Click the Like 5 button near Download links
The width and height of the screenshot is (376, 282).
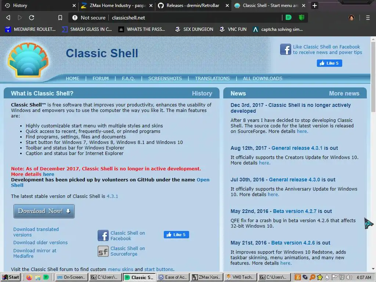click(x=176, y=235)
